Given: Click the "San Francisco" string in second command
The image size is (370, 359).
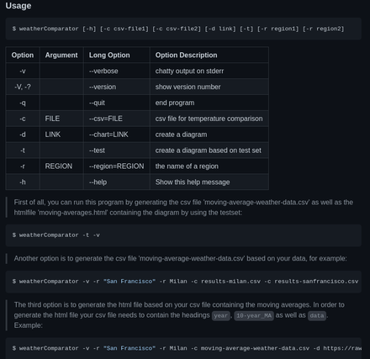Looking at the screenshot, I should (x=129, y=282).
